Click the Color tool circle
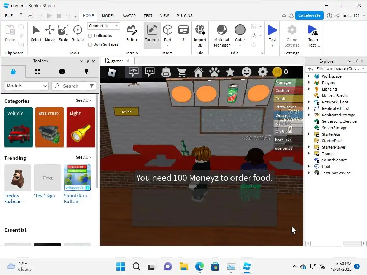Viewport: 367px width, 275px height. [x=240, y=30]
